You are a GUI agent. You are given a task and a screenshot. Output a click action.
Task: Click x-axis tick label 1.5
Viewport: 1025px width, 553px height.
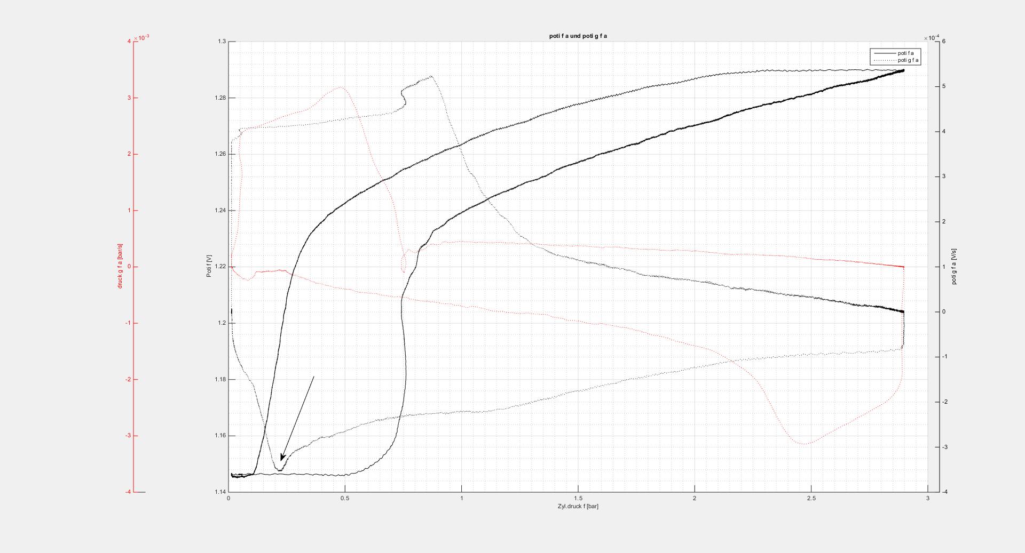pos(578,498)
